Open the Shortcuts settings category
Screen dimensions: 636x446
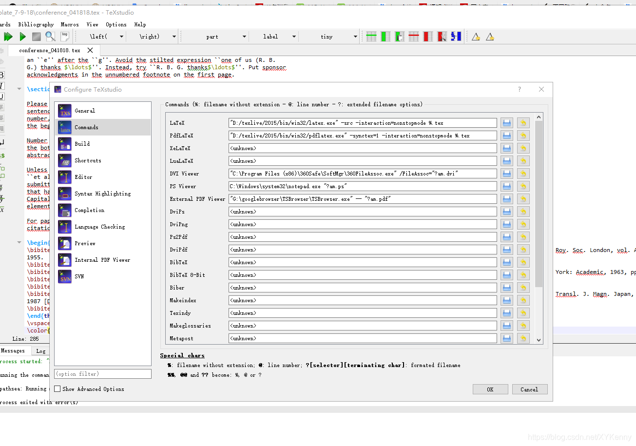pos(103,160)
